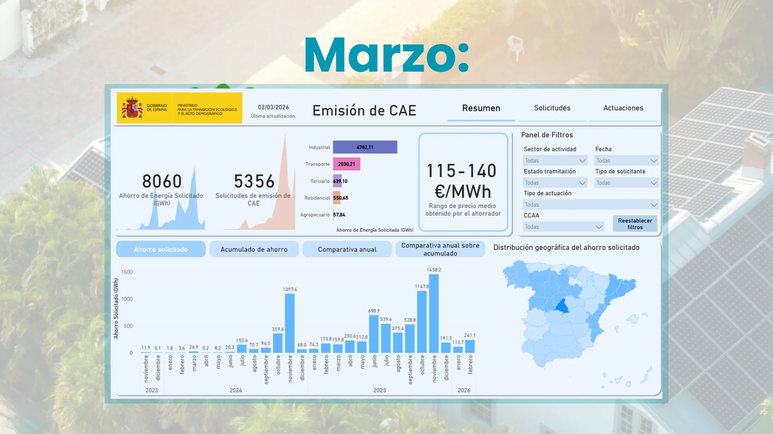Click the Agropecuario bar value 57,84
The image size is (773, 434).
339,214
